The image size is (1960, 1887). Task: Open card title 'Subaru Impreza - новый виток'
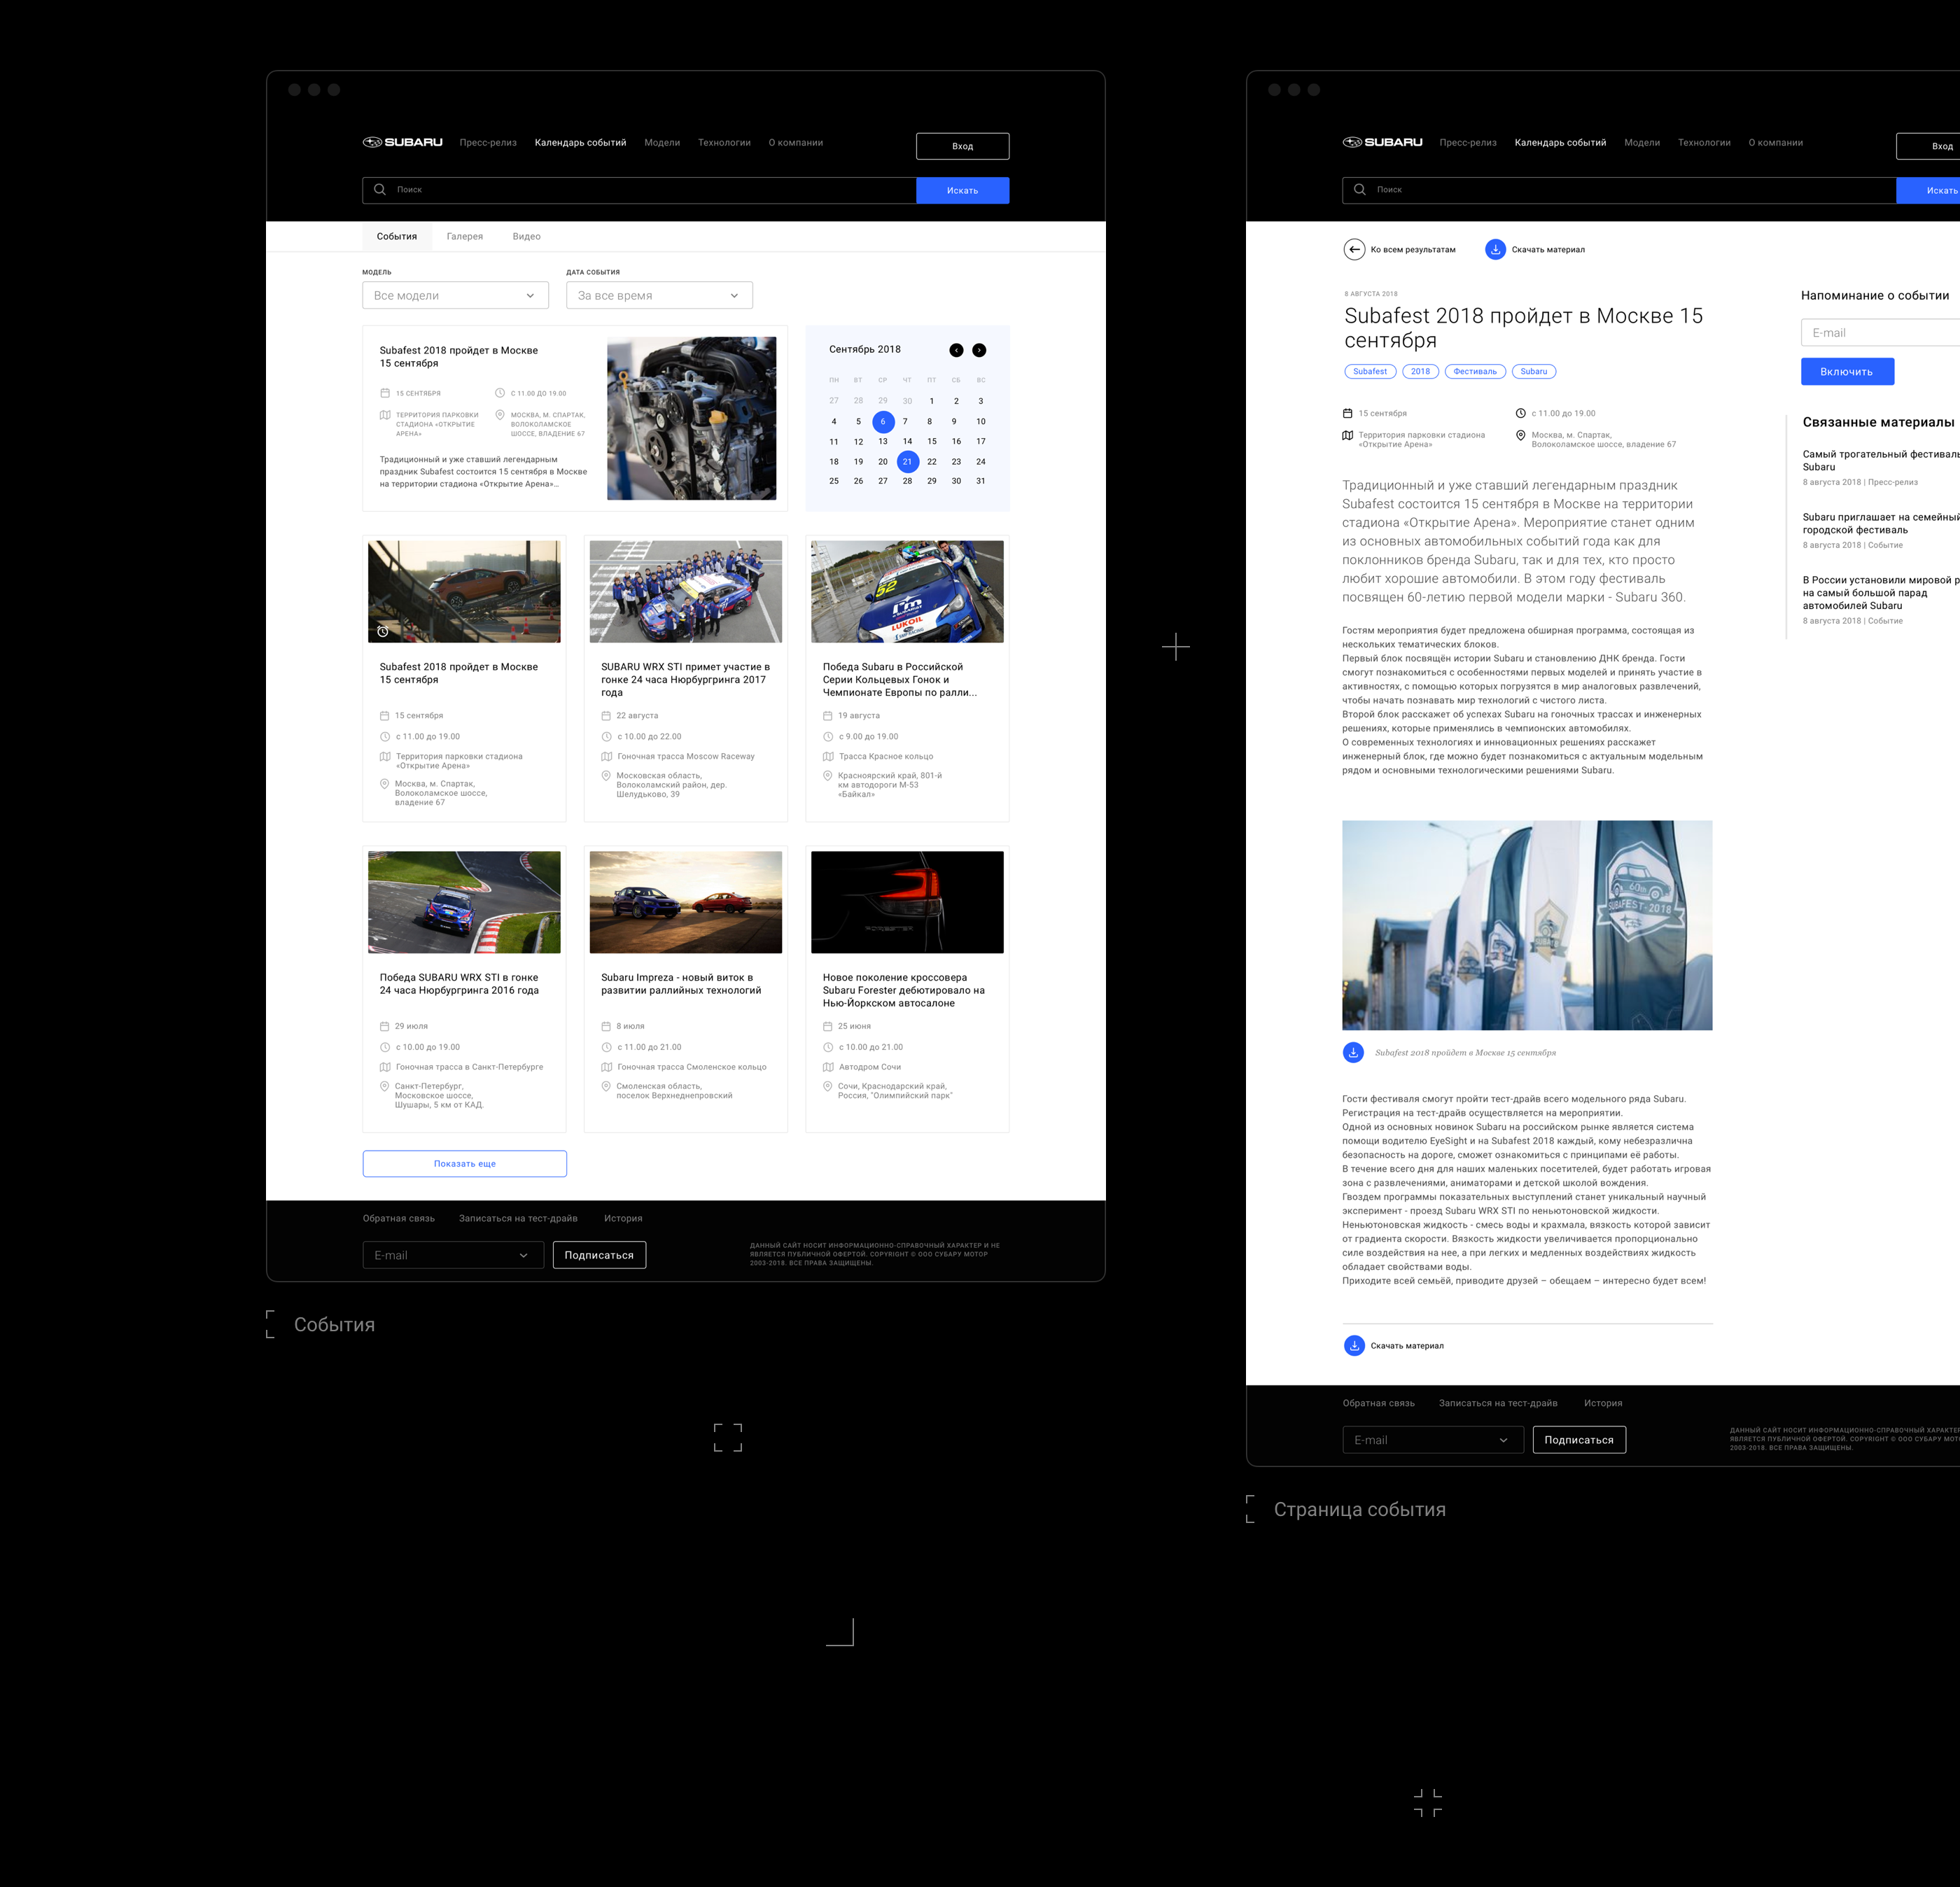pyautogui.click(x=681, y=985)
